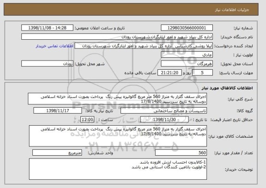This screenshot has height=188, width=266.
Task: Click the مهلت ارسال پاسخ label
Action: tap(236, 73)
